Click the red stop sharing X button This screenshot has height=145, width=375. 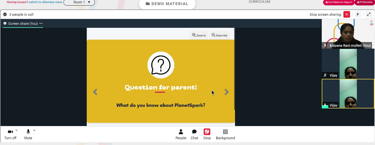coord(346,14)
